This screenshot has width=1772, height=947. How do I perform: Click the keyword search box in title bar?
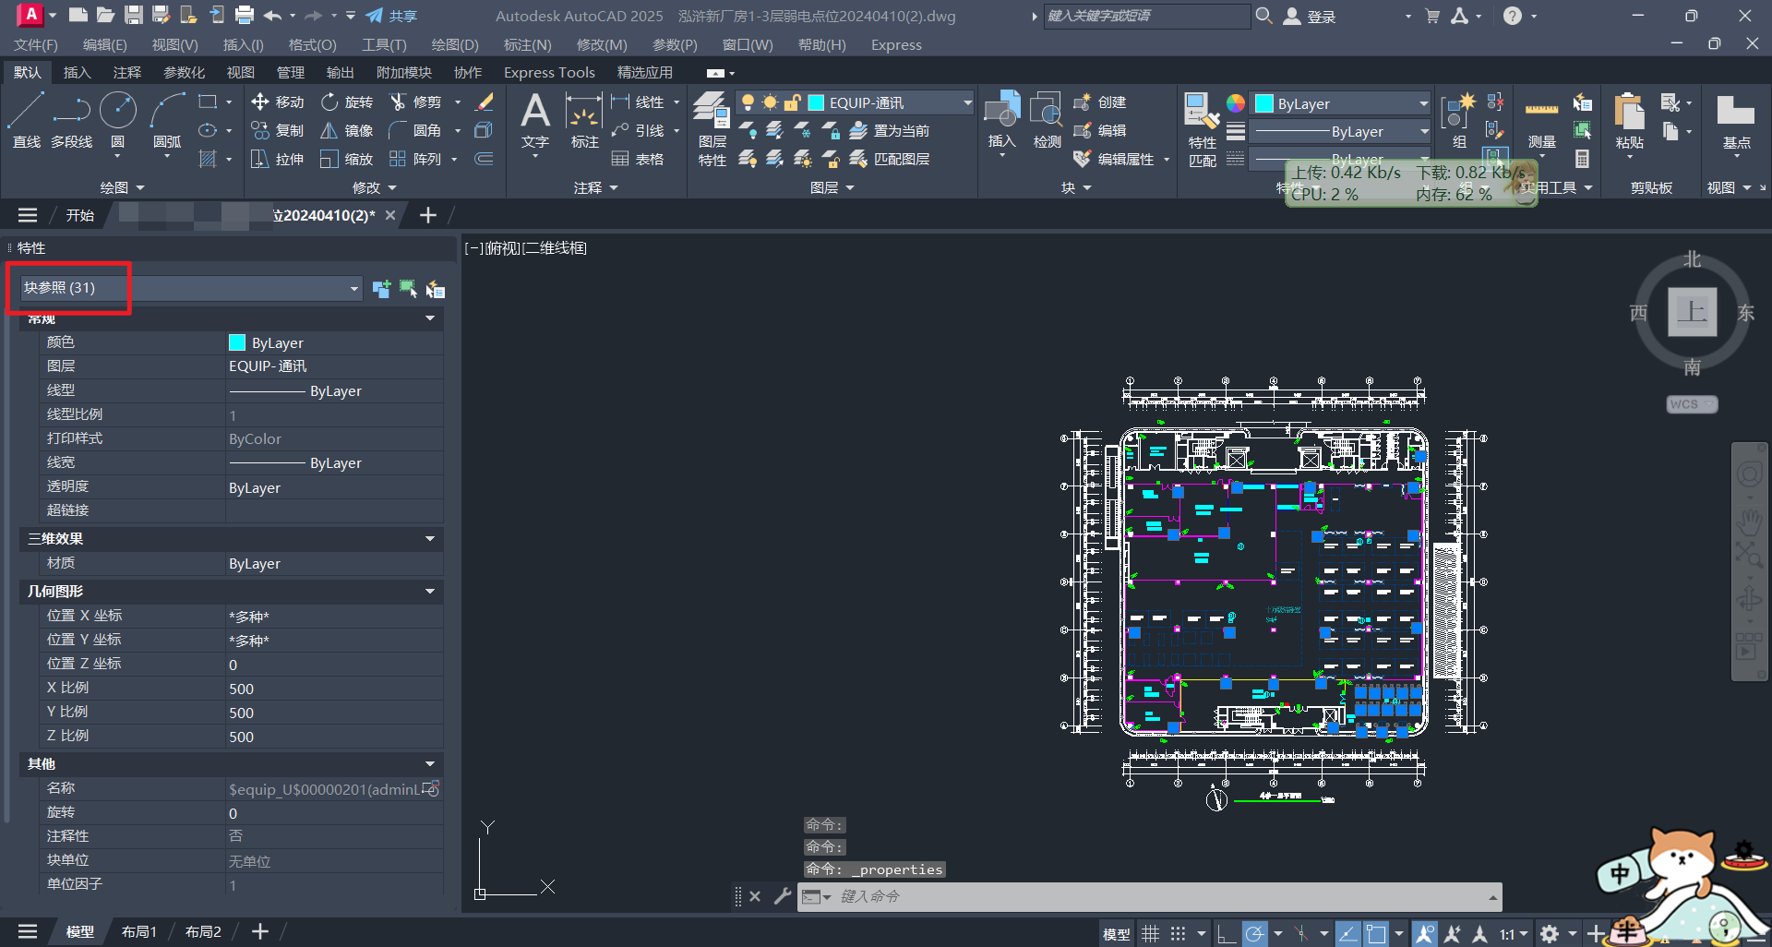1146,16
